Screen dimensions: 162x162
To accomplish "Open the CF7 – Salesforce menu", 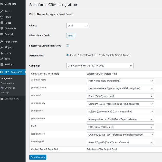I will point(13,72).
